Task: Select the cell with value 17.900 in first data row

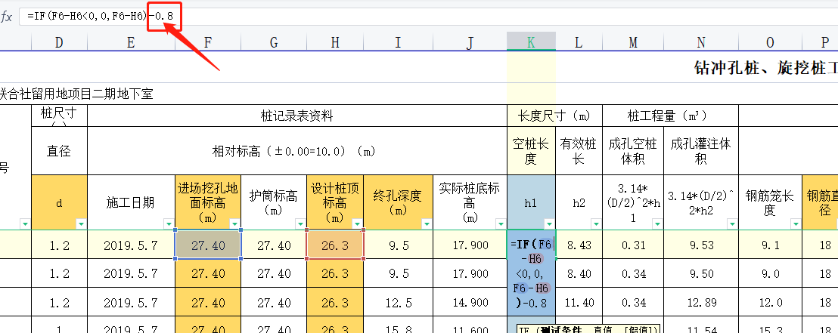Action: pos(469,245)
